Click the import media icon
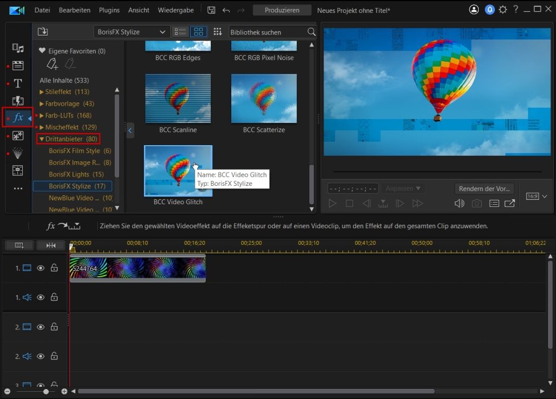Screen dimensions: 556x399 click(x=43, y=32)
